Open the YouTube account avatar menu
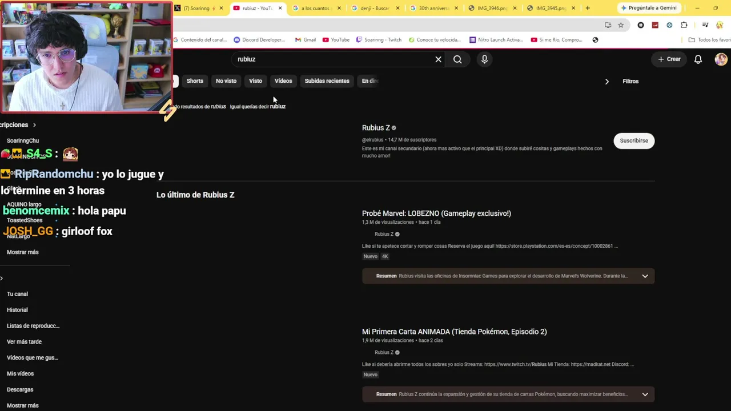Screen dimensions: 731x411 pyautogui.click(x=721, y=59)
